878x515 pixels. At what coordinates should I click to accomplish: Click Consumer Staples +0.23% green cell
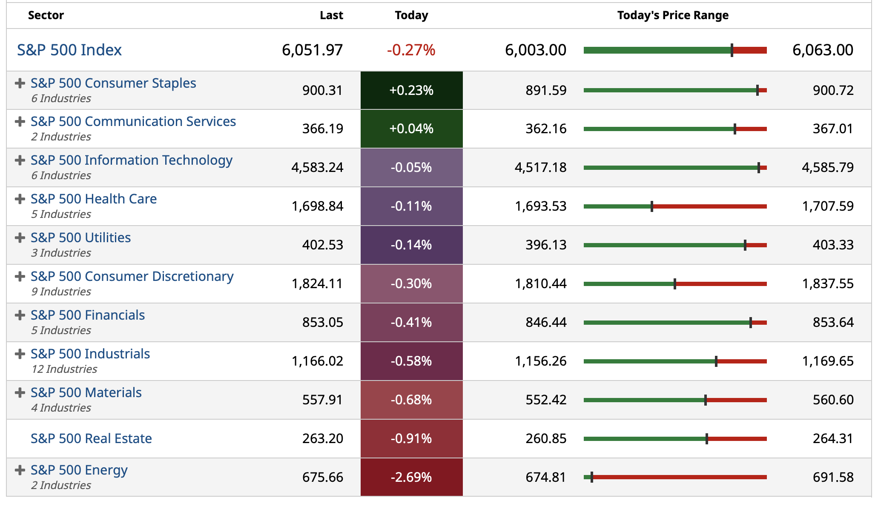(411, 90)
